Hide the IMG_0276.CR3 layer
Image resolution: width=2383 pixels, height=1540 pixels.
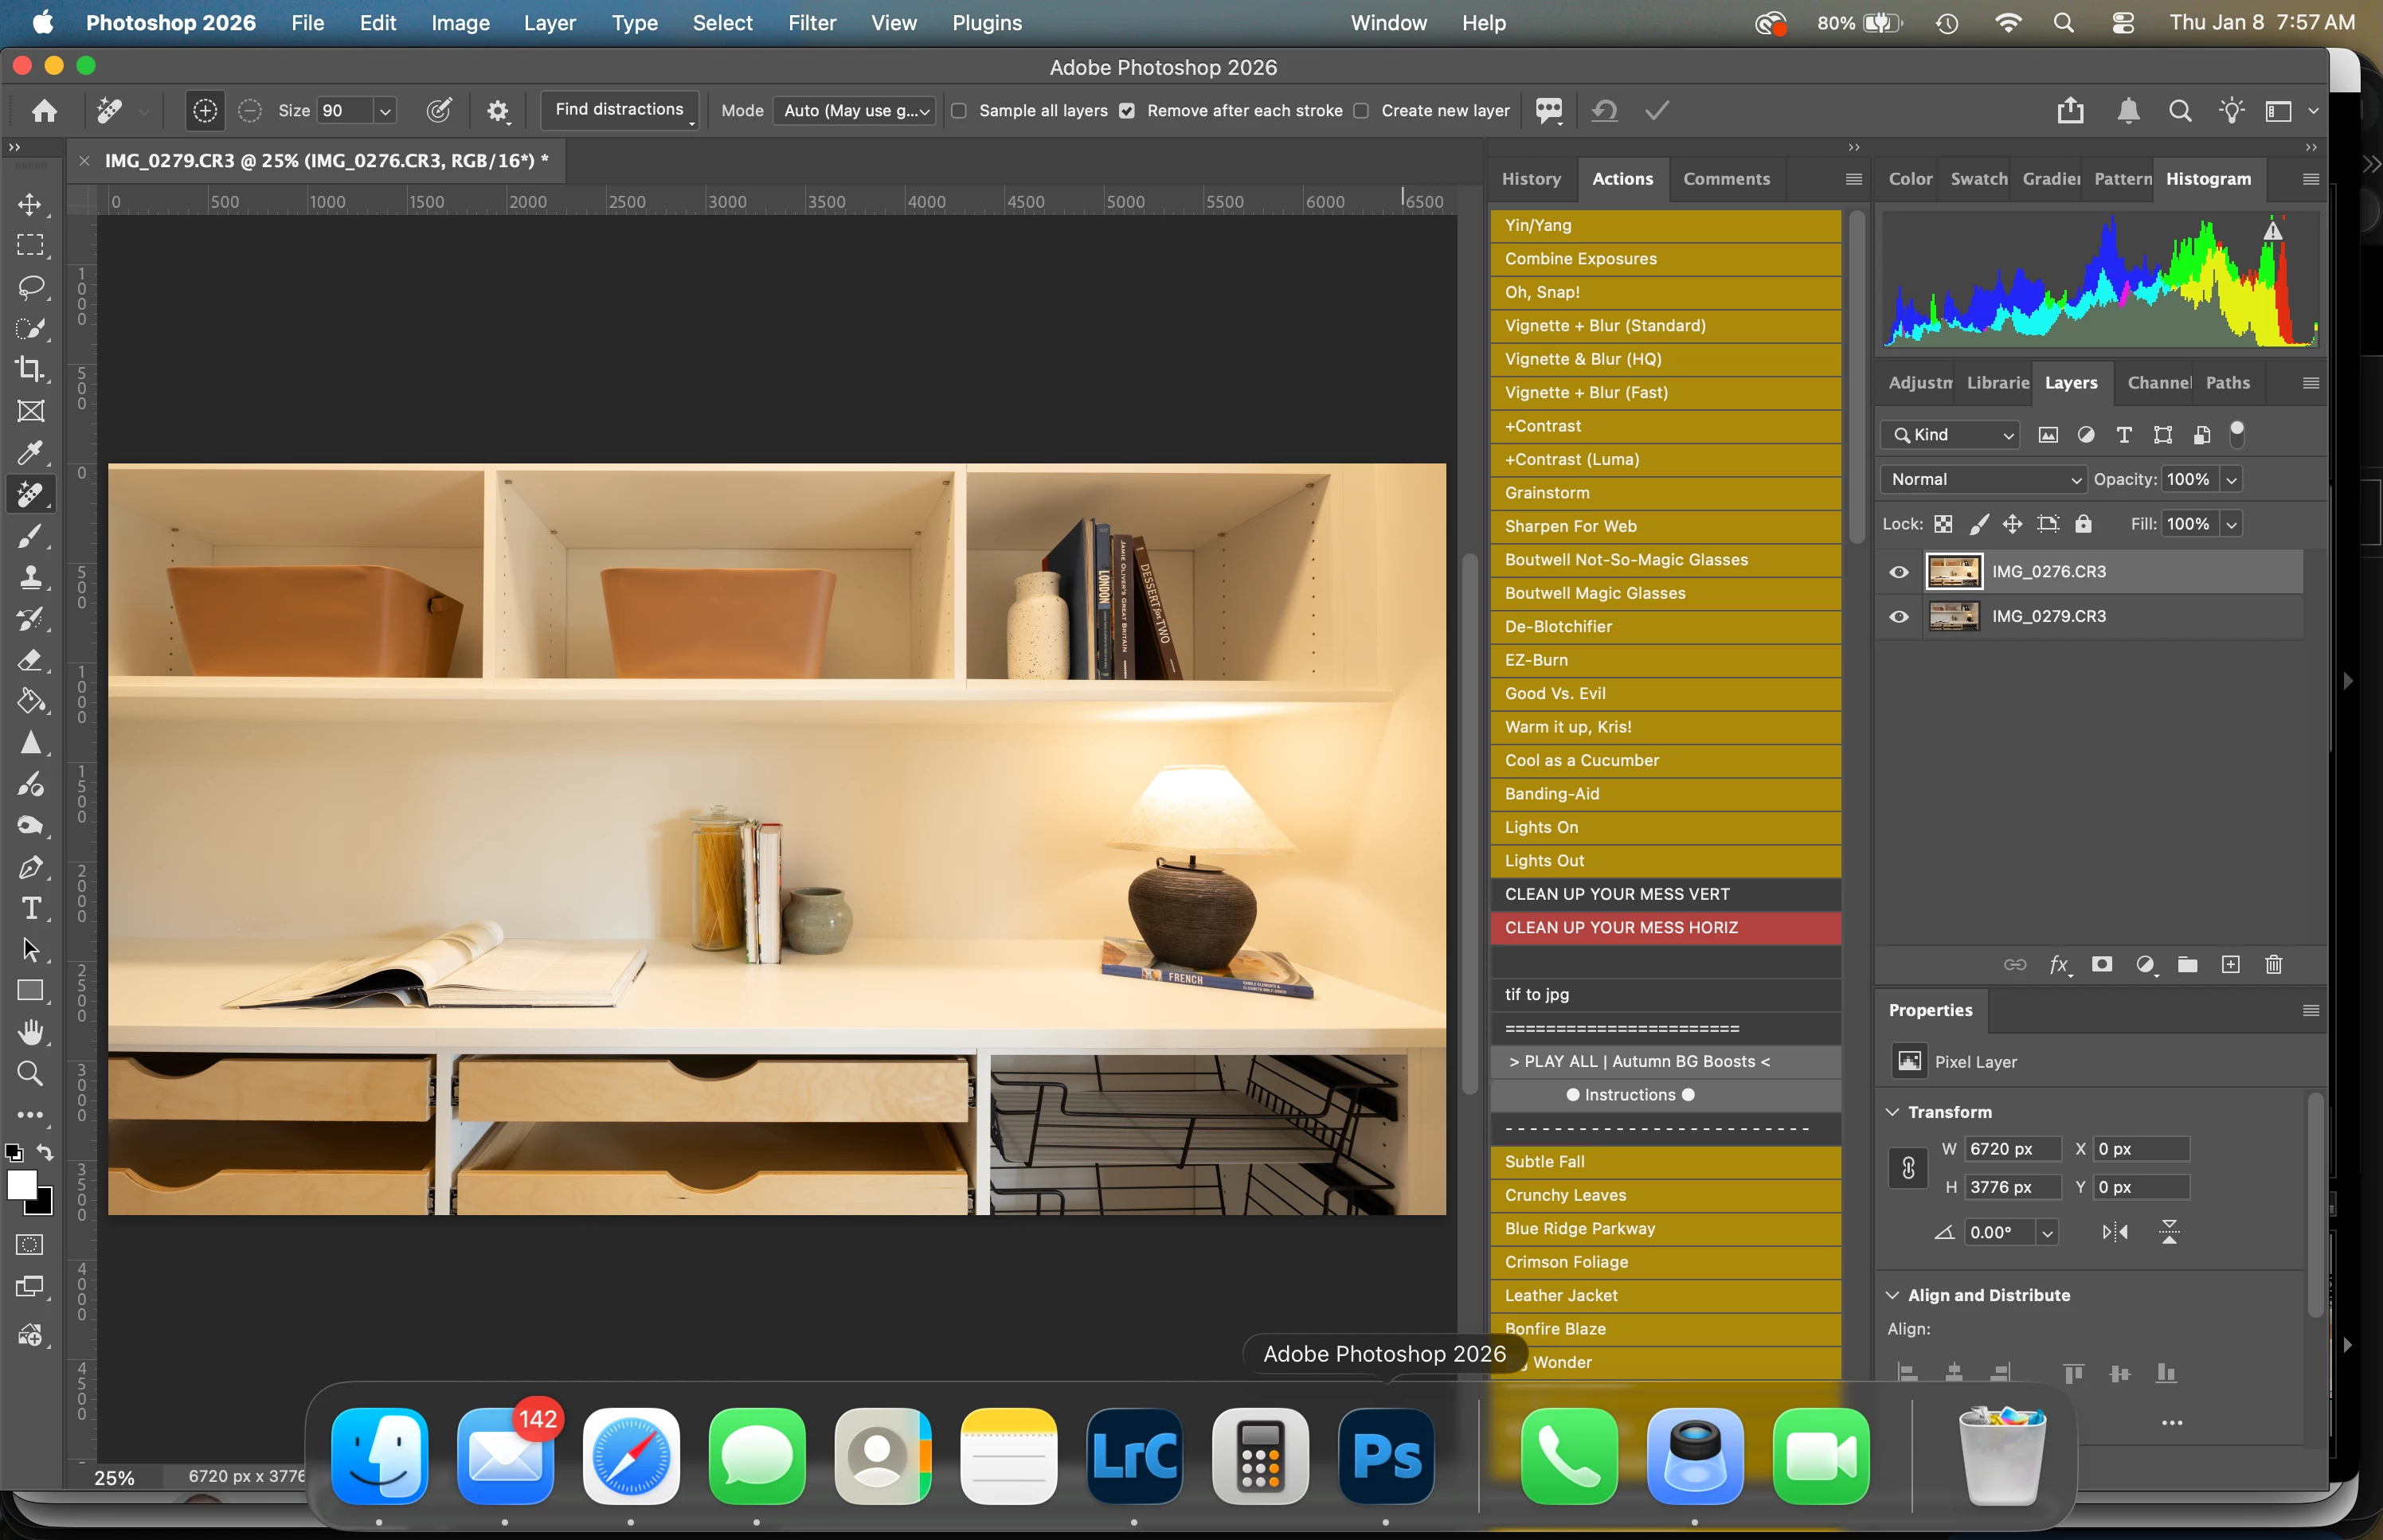pyautogui.click(x=1898, y=572)
